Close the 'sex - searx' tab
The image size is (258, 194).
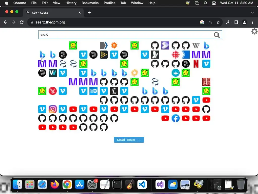[x=80, y=13]
